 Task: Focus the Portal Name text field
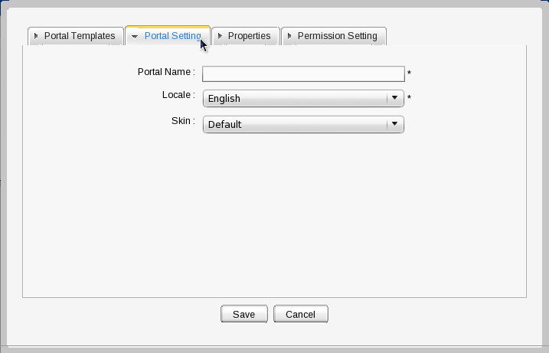pyautogui.click(x=302, y=74)
